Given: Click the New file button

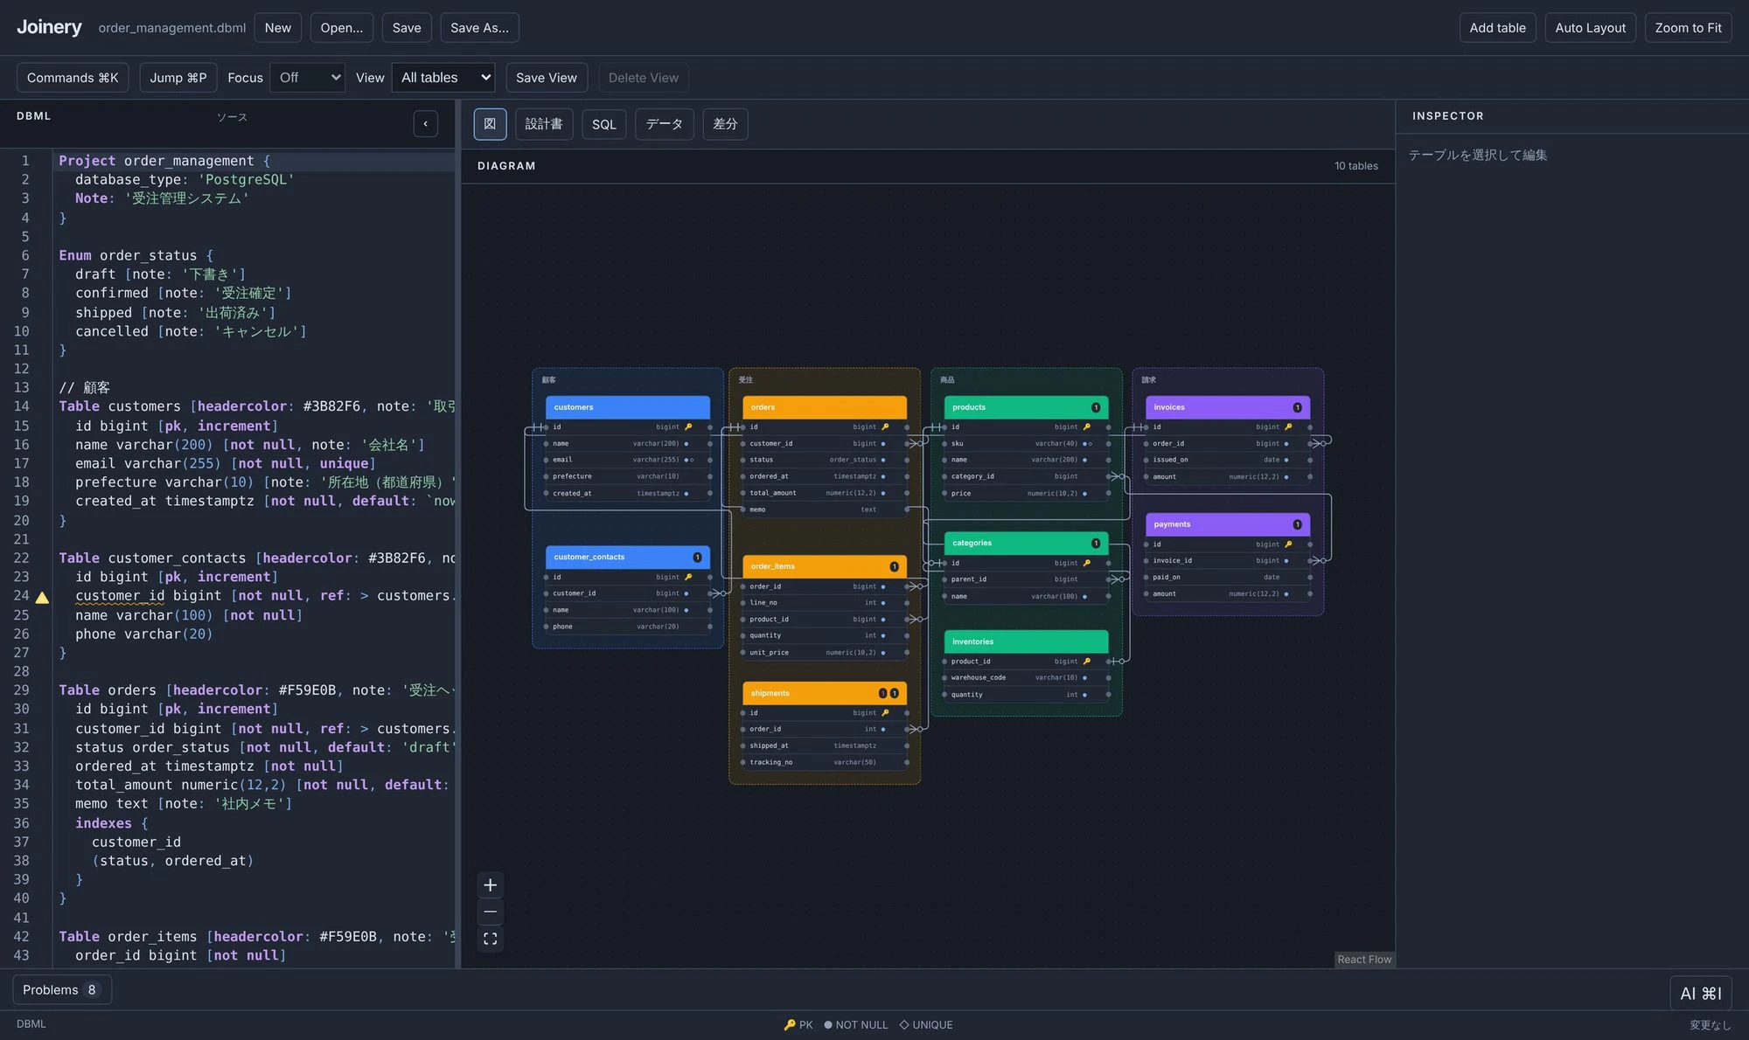Looking at the screenshot, I should 278,28.
